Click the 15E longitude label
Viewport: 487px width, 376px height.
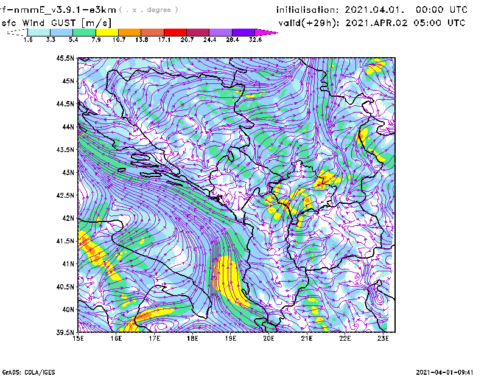(x=78, y=338)
